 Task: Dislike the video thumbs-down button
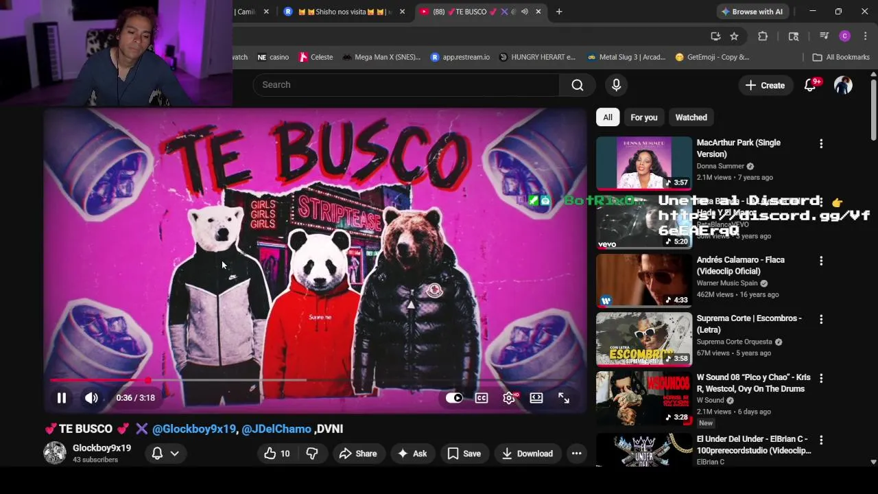(x=312, y=454)
